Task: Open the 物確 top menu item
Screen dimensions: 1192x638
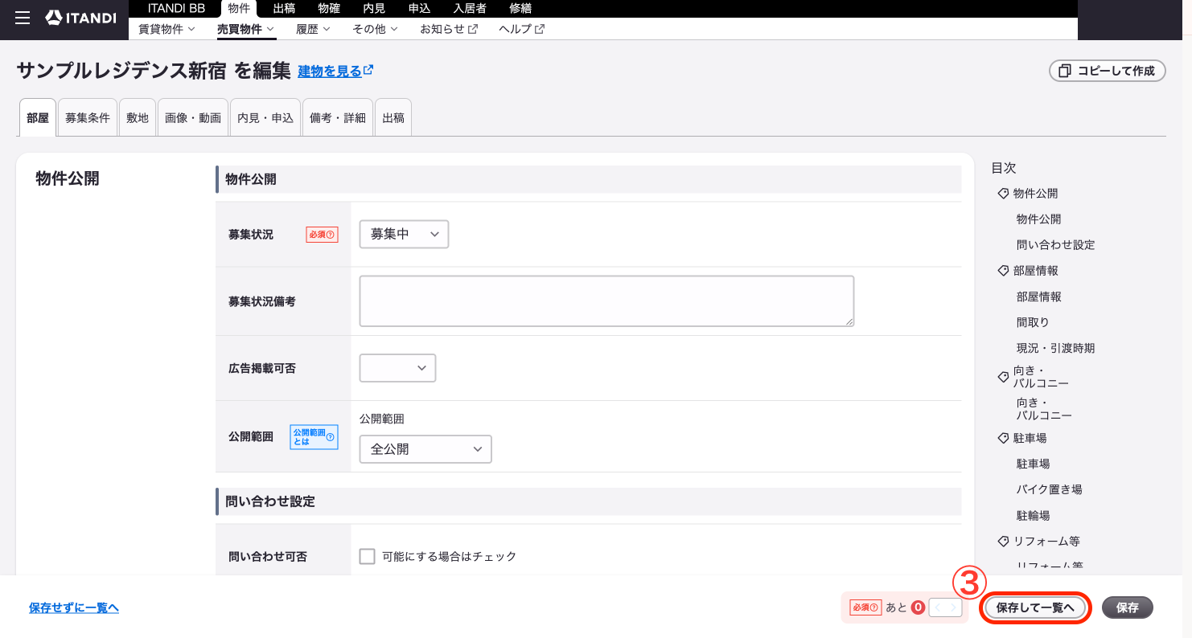Action: tap(329, 8)
